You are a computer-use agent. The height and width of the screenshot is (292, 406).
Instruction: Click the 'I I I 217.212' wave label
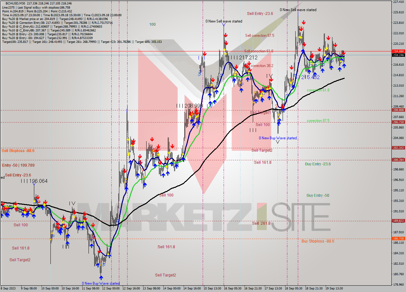tap(244, 57)
